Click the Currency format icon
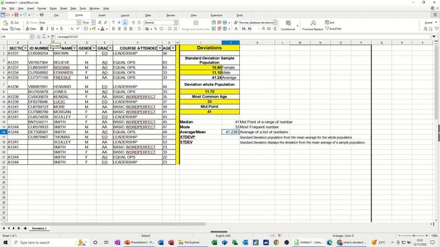Image resolution: width=440 pixels, height=247 pixels. coord(146,29)
